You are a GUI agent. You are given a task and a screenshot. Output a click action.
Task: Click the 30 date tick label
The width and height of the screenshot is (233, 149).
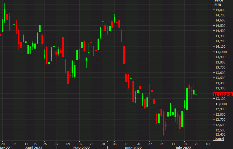tap(103, 144)
